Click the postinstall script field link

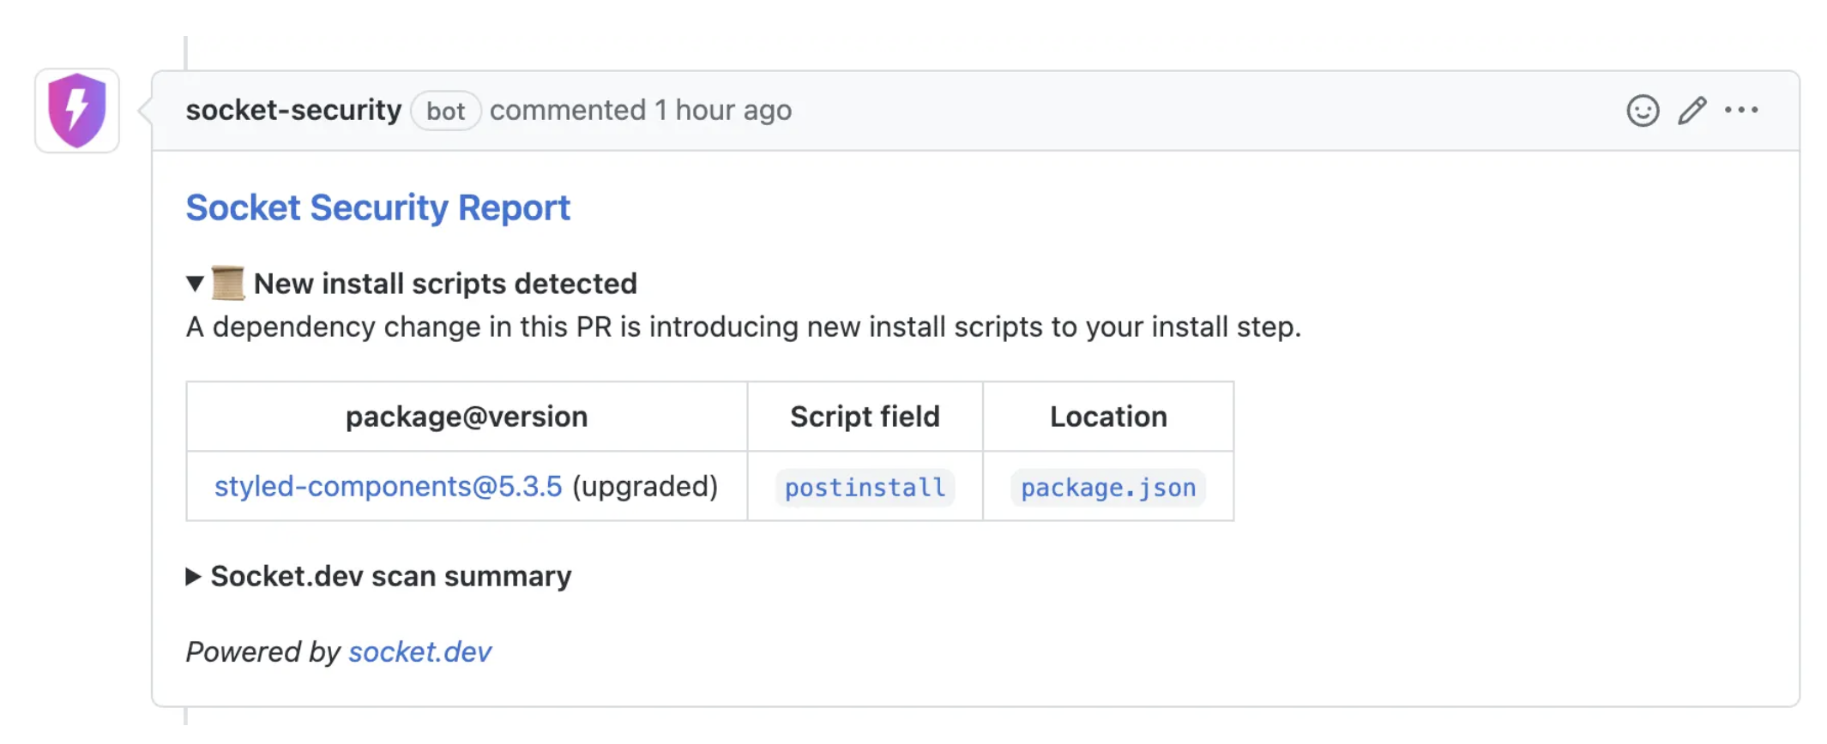[865, 488]
